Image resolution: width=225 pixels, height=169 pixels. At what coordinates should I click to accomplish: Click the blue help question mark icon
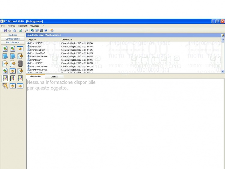(46, 30)
